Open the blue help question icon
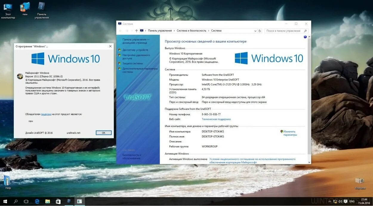Image resolution: width=373 pixels, height=206 pixels. point(305,37)
